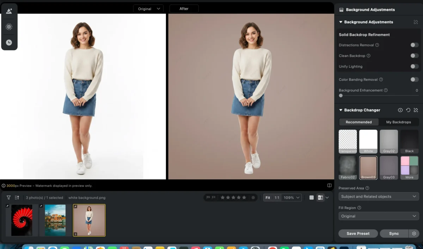Open the edit icon next to Backdrop Changer
The image size is (423, 249).
416,110
